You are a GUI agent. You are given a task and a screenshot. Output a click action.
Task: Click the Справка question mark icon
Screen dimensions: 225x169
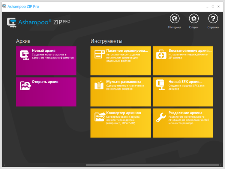(213, 19)
